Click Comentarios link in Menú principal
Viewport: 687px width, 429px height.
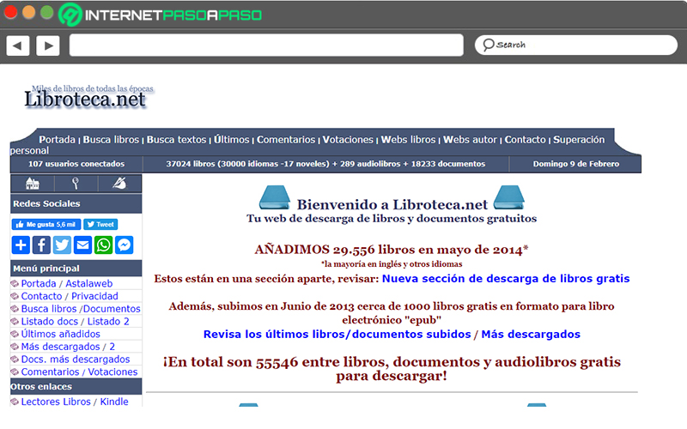pyautogui.click(x=50, y=372)
